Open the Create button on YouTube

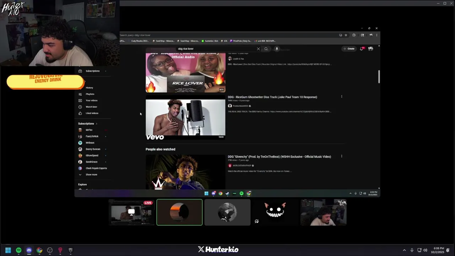pos(349,49)
